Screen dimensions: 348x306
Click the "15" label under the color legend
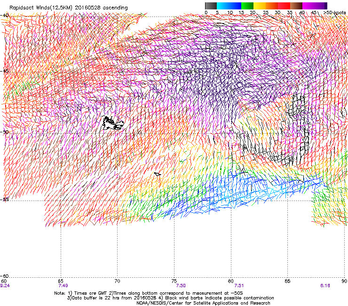(x=241, y=13)
